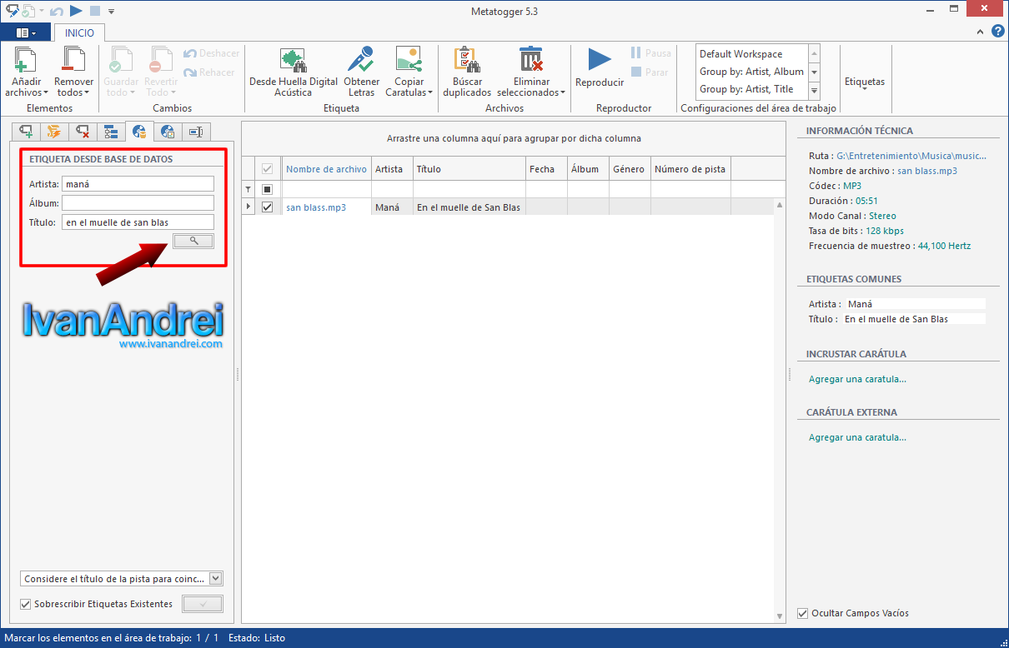Image resolution: width=1009 pixels, height=648 pixels.
Task: Toggle the san blass.mp3 row checkbox
Action: (x=268, y=207)
